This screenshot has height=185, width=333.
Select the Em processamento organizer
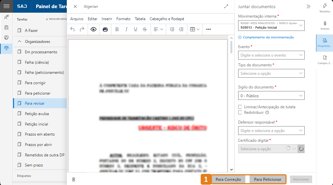40,52
